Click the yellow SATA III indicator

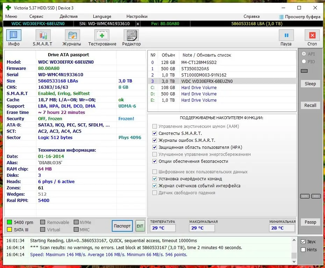pos(9,230)
